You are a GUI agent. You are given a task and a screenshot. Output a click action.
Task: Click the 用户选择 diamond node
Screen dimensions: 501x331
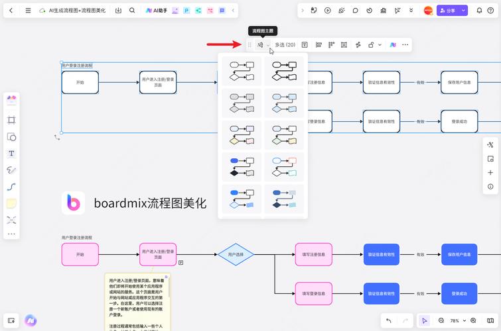pyautogui.click(x=236, y=254)
